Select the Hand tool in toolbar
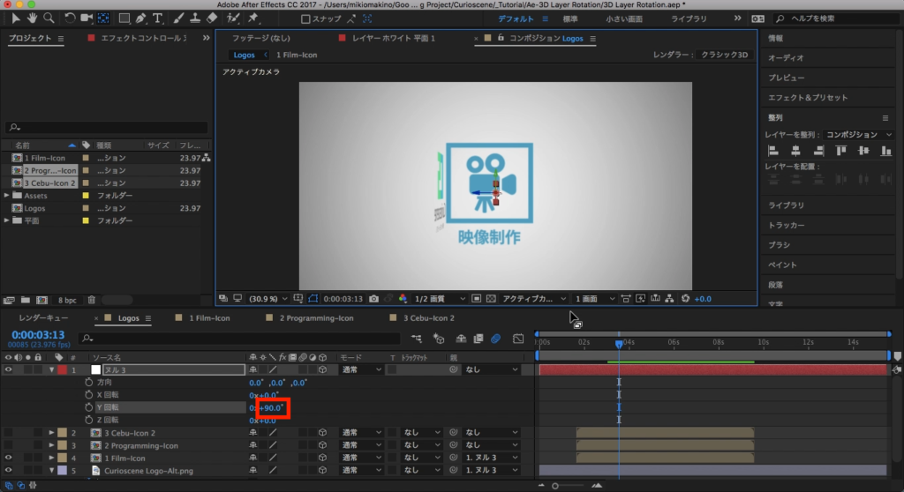This screenshot has width=904, height=492. [x=33, y=18]
